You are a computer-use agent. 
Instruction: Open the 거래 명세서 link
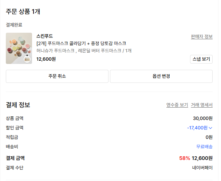click(x=201, y=105)
